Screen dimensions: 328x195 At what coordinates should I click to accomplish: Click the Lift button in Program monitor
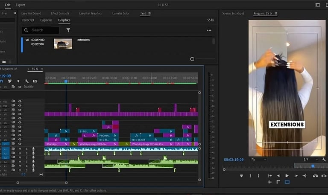315,176
